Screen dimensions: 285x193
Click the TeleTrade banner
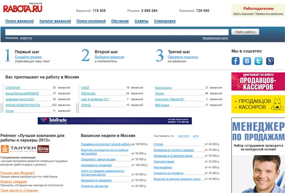click(x=115, y=121)
